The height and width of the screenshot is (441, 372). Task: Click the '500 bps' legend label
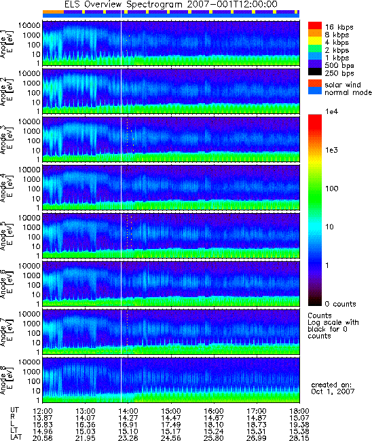pos(339,66)
